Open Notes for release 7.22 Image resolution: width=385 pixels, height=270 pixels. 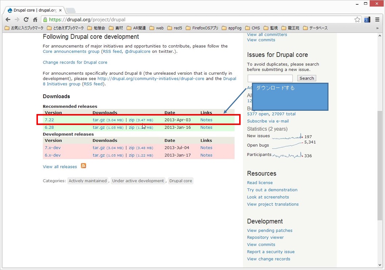pos(206,120)
